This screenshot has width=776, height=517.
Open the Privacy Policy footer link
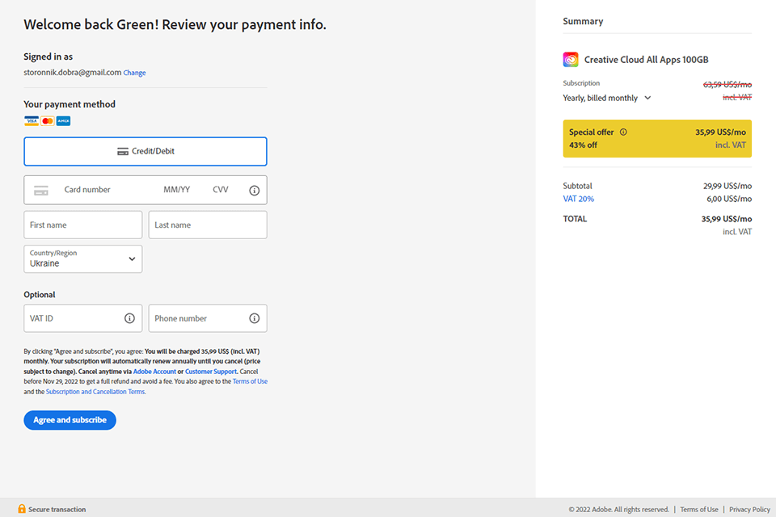[749, 510]
